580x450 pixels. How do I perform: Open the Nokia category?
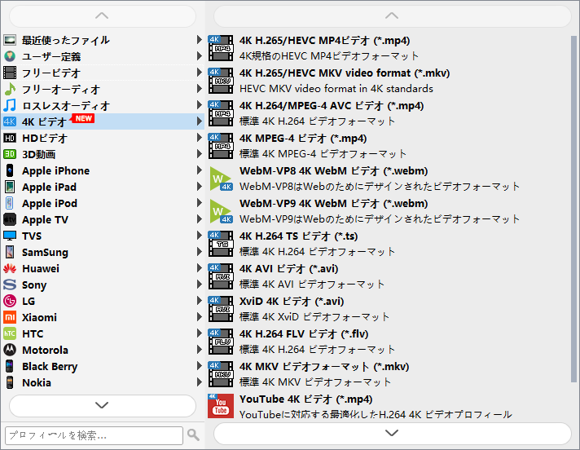[x=103, y=382]
